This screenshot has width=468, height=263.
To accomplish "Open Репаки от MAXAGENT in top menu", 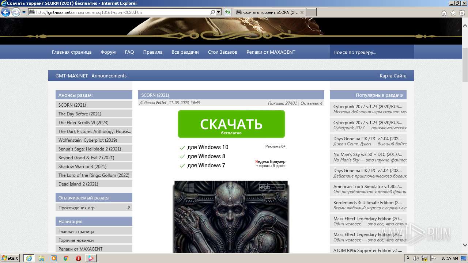I will click(271, 52).
